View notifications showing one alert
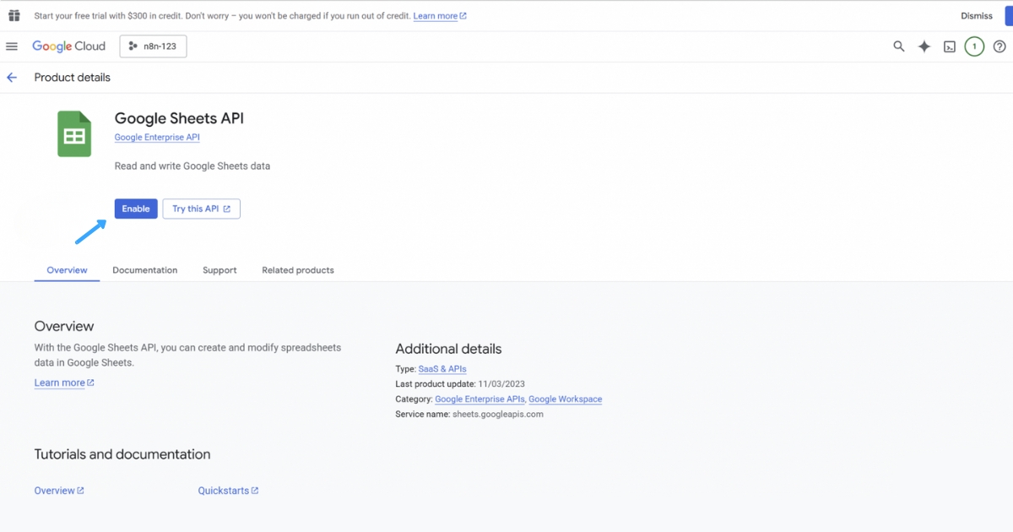 point(973,46)
